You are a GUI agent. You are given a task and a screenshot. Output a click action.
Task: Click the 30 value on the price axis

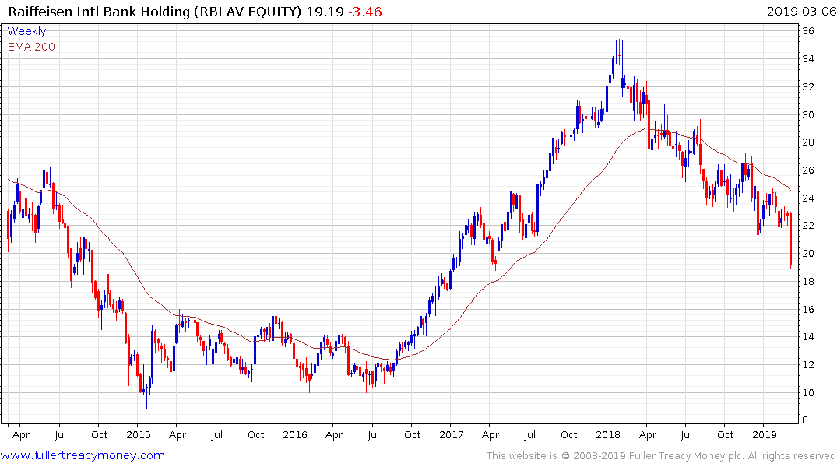coord(808,114)
